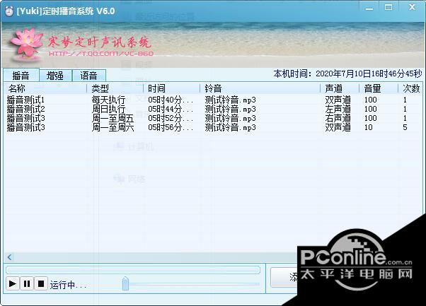Stop the audio playback
The width and height of the screenshot is (426, 306).
[41, 284]
